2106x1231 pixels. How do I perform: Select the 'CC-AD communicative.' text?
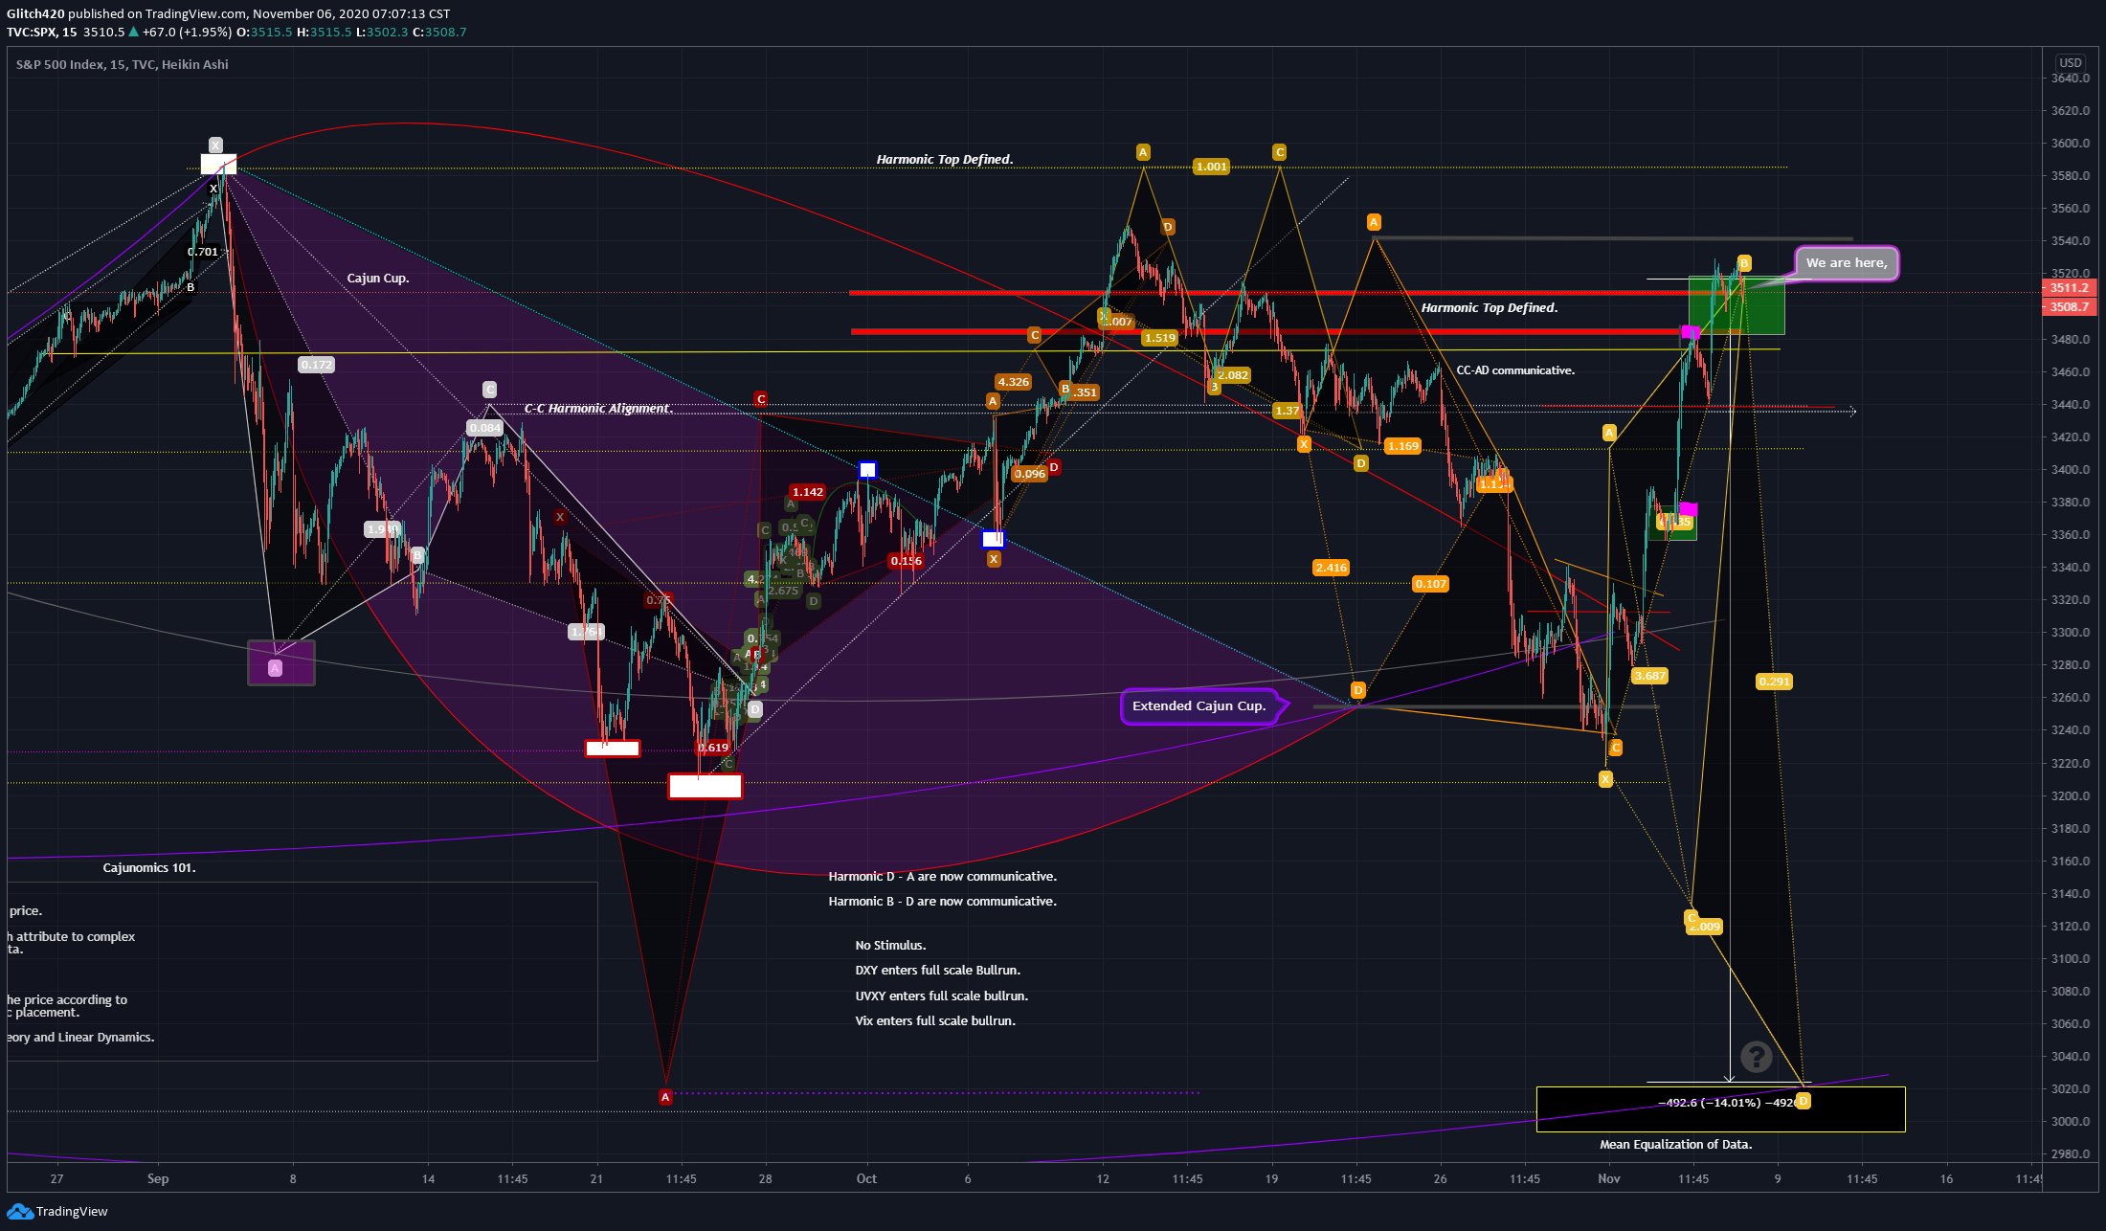[1515, 370]
